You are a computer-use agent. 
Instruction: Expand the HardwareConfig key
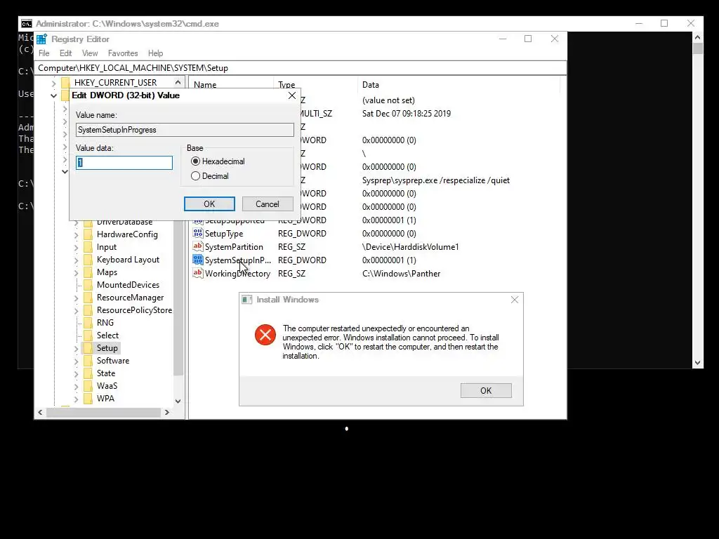point(76,234)
